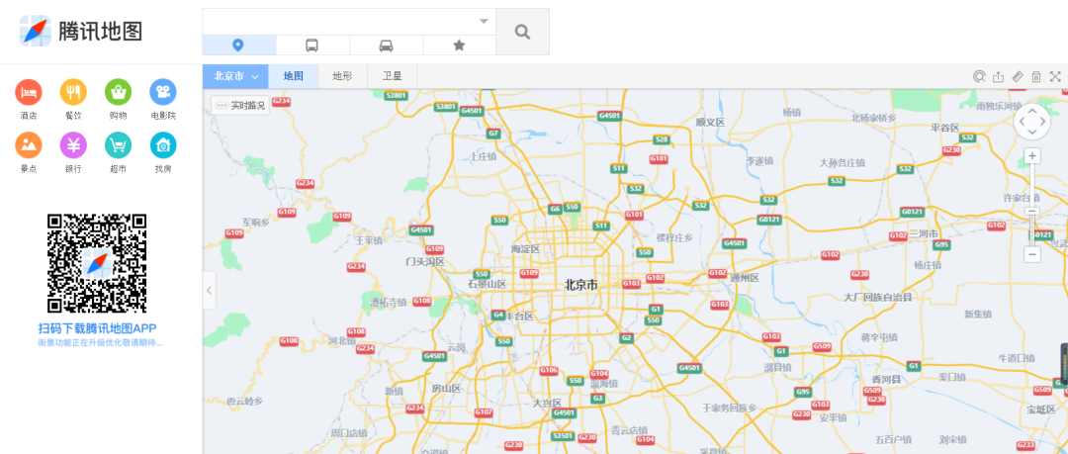Pan the map right with arrow control
The width and height of the screenshot is (1068, 454).
click(x=1043, y=122)
